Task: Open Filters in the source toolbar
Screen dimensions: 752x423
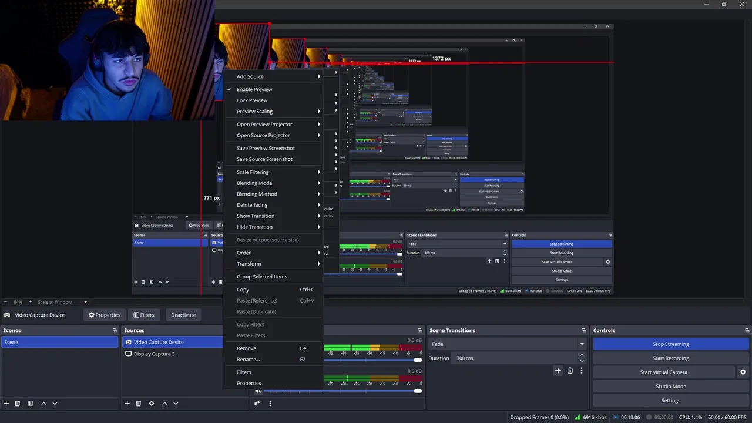Action: click(x=144, y=315)
